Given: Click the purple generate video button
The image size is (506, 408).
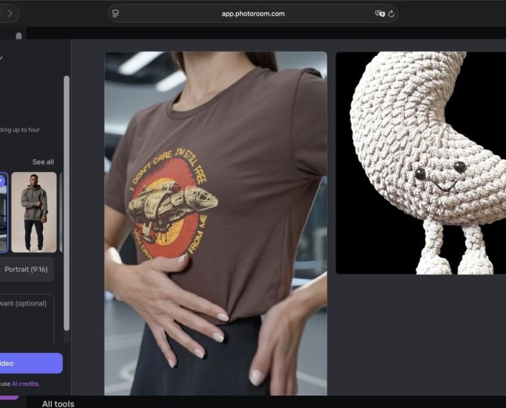Looking at the screenshot, I should pyautogui.click(x=31, y=363).
